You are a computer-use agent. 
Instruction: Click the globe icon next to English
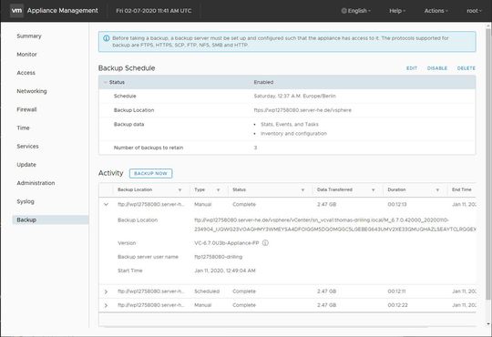[x=343, y=11]
